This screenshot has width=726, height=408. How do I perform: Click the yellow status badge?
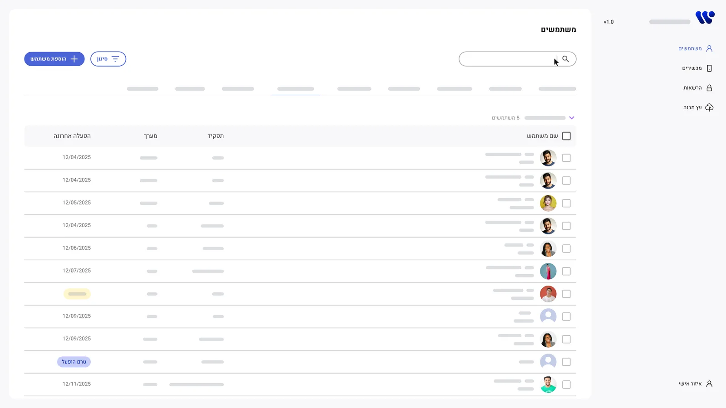point(77,294)
